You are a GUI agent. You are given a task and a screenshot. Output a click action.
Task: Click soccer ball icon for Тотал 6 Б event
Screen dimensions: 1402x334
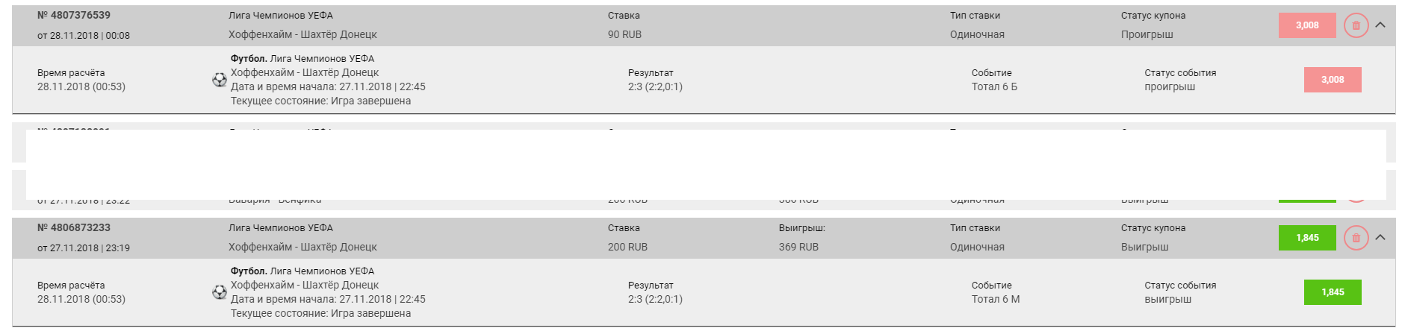click(x=220, y=80)
